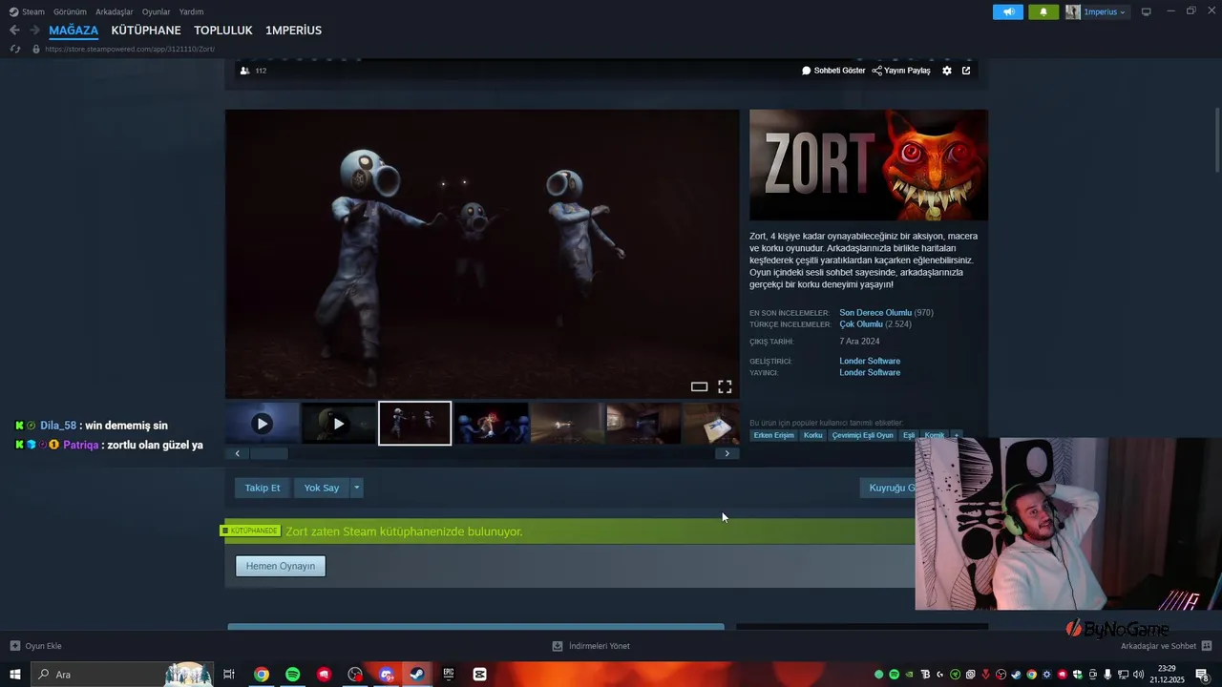Screen dimensions: 1222x687
Task: Open publisher Londer Software link
Action: click(x=870, y=372)
